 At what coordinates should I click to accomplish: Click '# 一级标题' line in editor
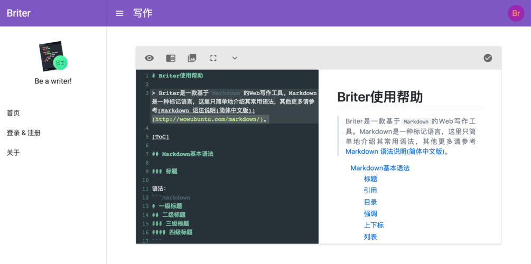click(x=167, y=206)
